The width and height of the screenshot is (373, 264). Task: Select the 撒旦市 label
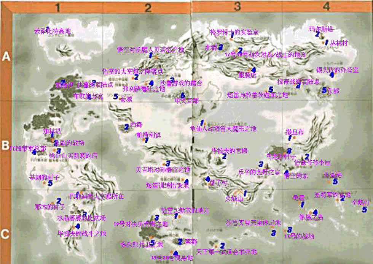[295, 132]
